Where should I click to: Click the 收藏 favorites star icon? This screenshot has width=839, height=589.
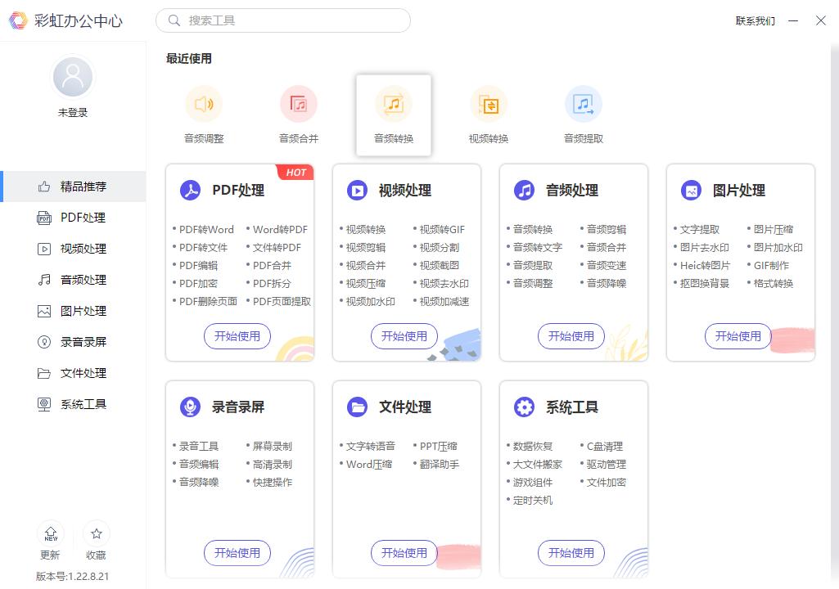[96, 532]
